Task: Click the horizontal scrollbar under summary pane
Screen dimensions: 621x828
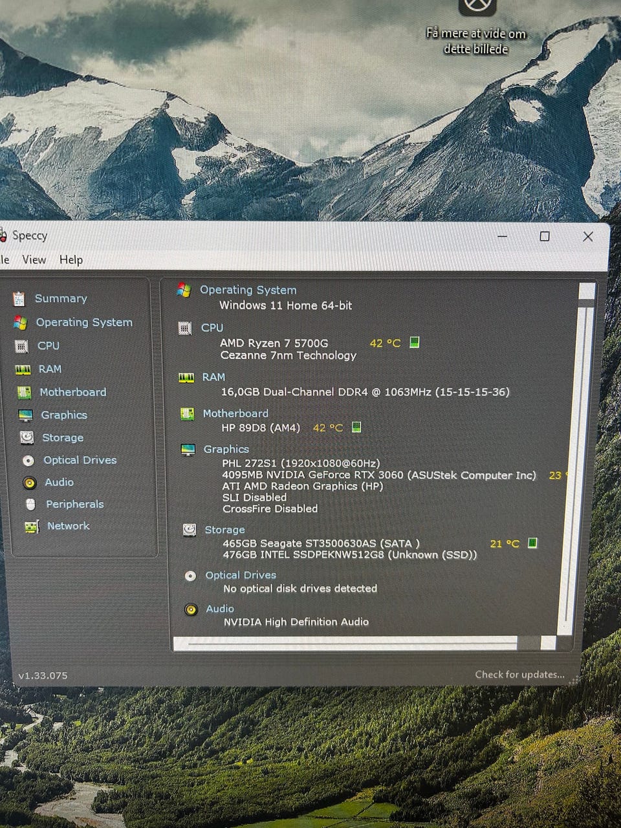Action: tap(365, 643)
